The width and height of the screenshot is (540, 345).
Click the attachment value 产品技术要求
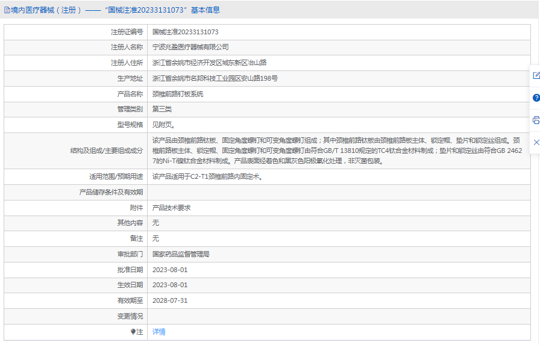(171, 208)
